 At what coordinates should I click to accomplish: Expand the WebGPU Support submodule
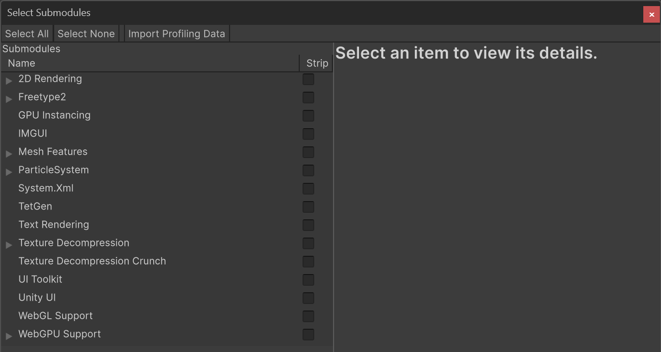pyautogui.click(x=8, y=334)
